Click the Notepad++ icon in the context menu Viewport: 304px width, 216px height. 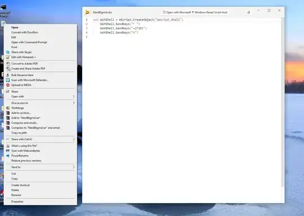[x=8, y=57]
